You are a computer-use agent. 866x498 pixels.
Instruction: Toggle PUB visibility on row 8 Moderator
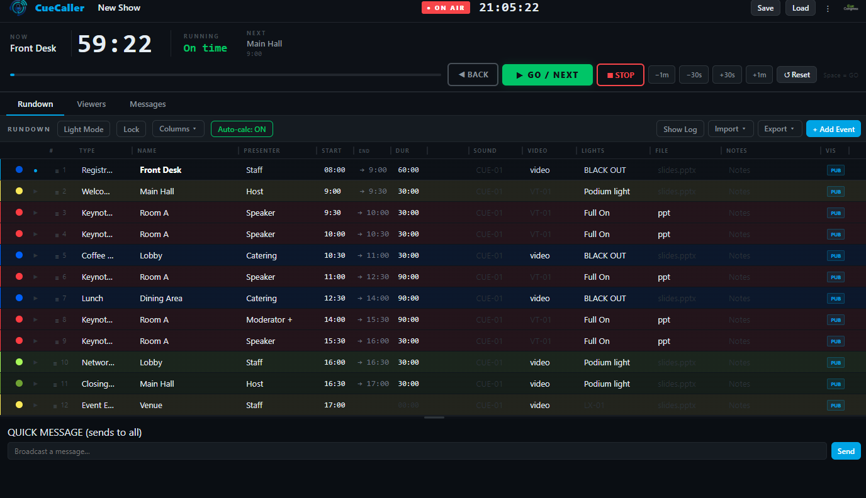pos(836,319)
